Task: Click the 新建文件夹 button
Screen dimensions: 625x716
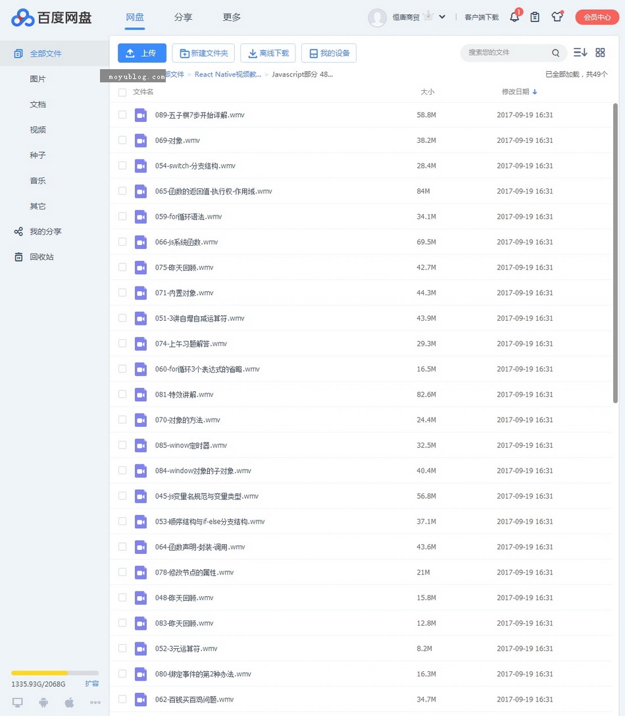Action: click(203, 53)
